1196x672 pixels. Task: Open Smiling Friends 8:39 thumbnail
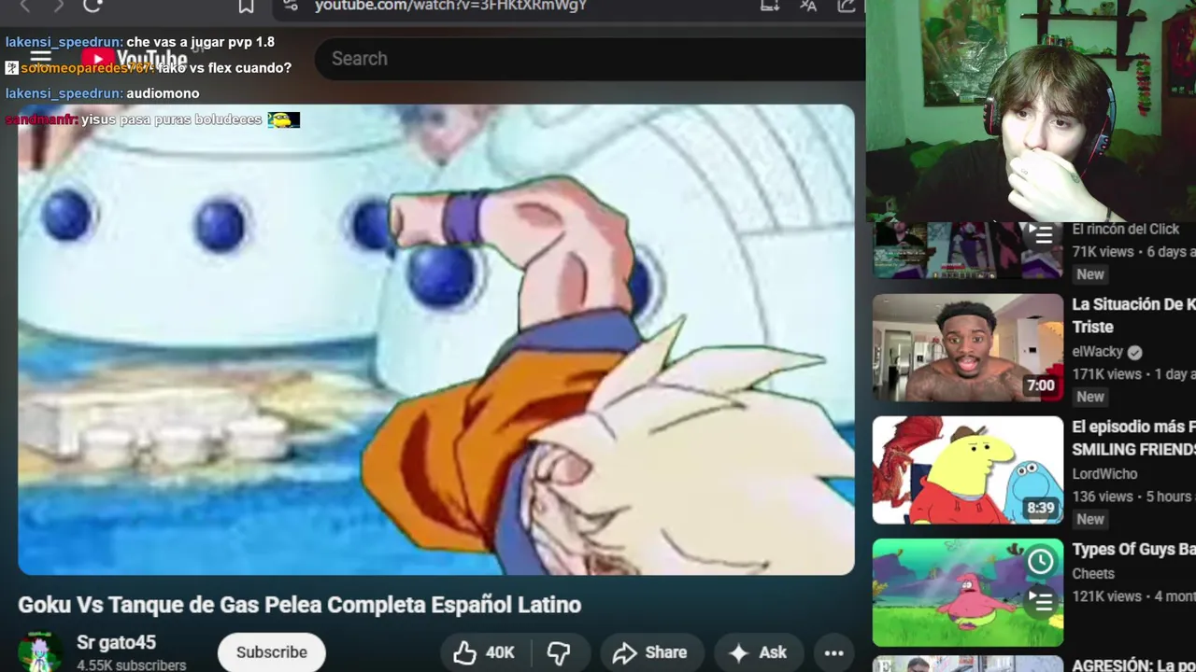point(968,470)
